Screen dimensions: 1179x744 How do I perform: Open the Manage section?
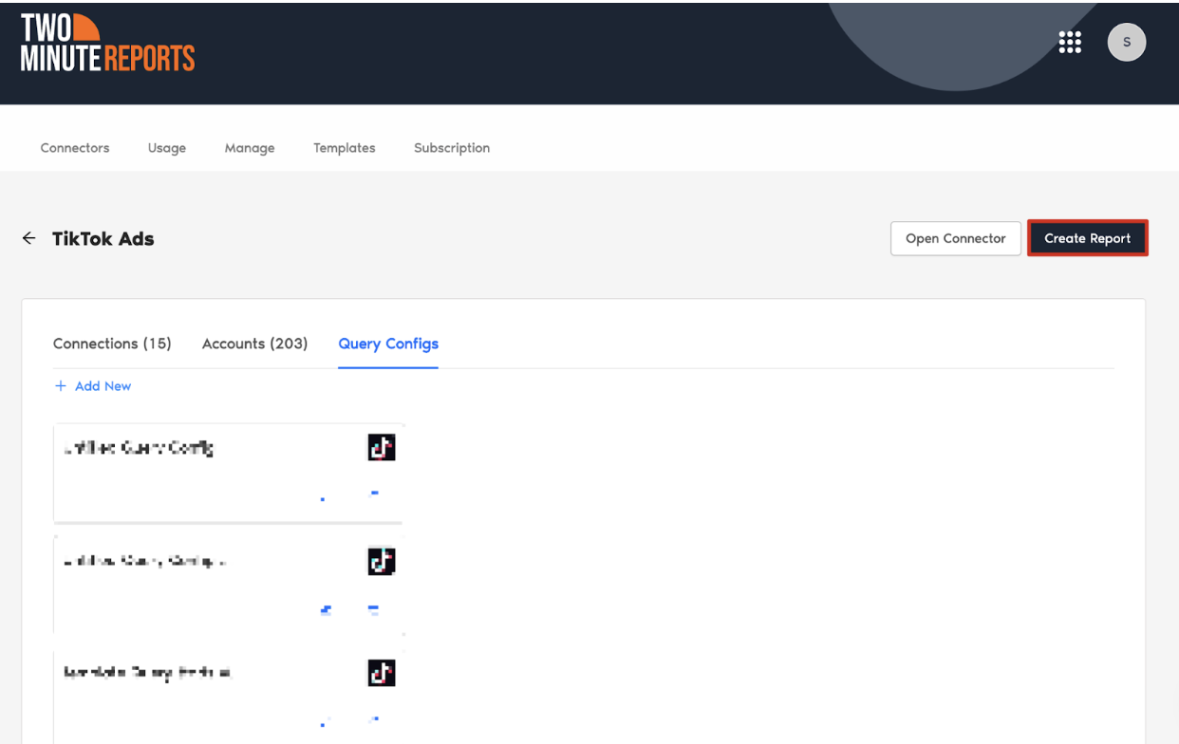tap(250, 148)
